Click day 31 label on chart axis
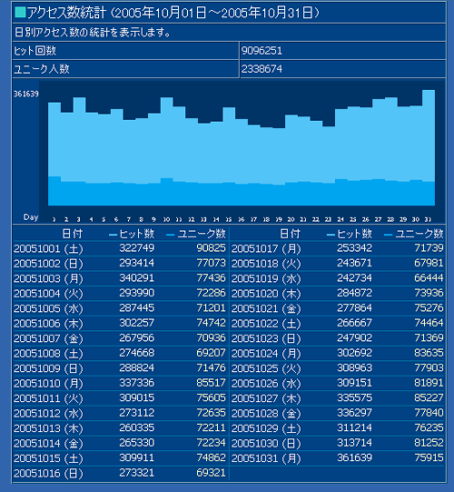 click(x=428, y=220)
